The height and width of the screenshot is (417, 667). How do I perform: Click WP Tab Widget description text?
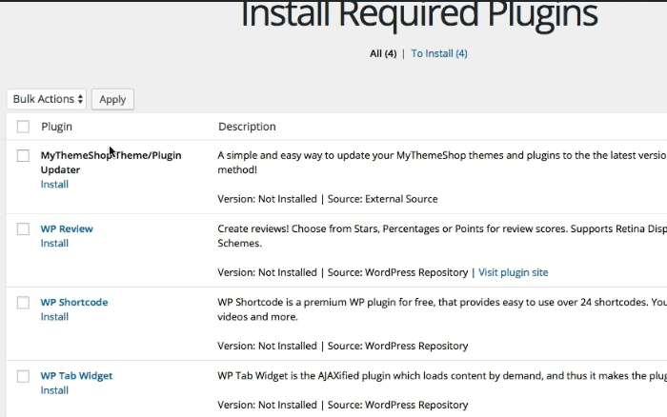pos(442,376)
